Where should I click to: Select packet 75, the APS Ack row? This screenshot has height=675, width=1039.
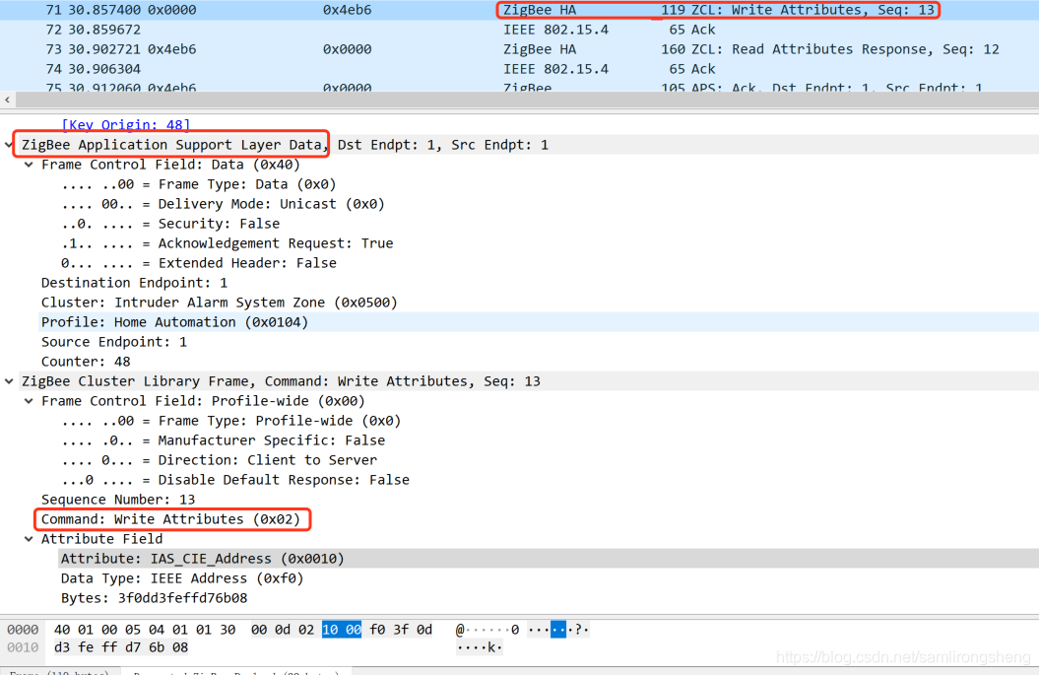tap(295, 87)
